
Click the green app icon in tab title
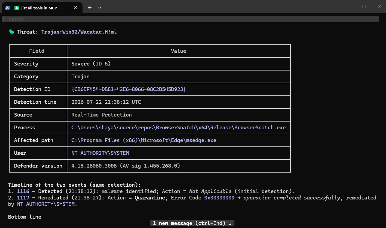point(16,8)
